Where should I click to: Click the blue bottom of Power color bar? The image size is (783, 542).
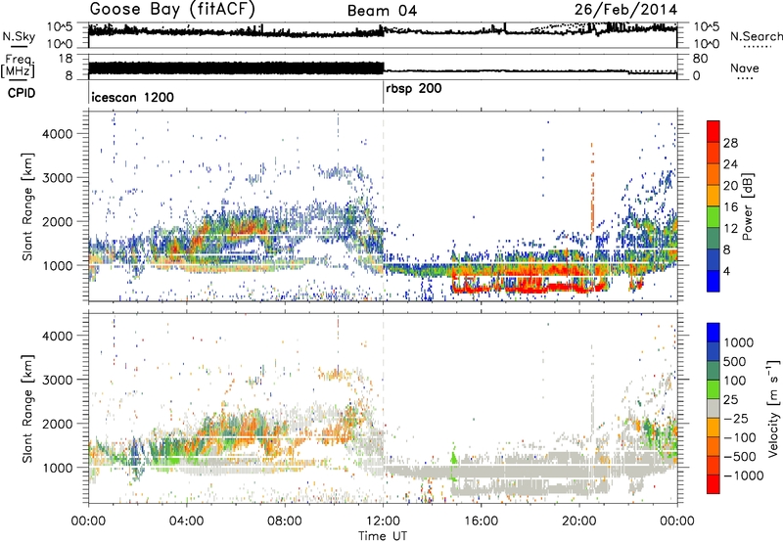[x=714, y=281]
